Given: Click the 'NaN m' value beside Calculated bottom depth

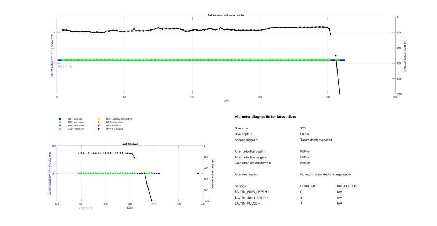Looking at the screenshot, I should click(305, 163).
